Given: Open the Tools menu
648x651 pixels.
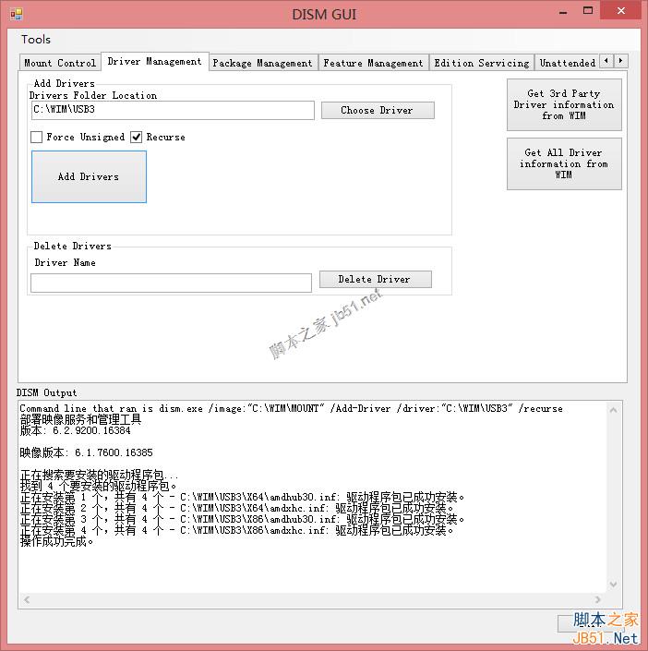Looking at the screenshot, I should click(x=36, y=40).
